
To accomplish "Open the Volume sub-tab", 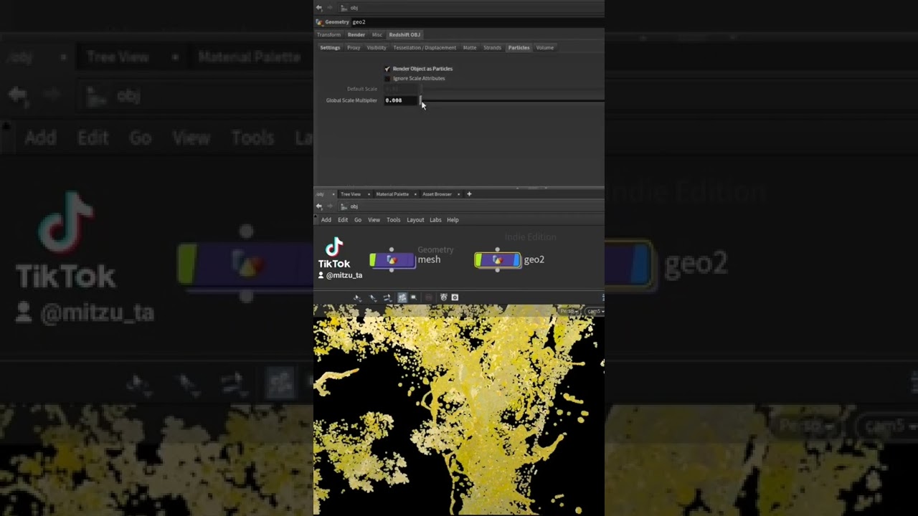I will pyautogui.click(x=545, y=48).
